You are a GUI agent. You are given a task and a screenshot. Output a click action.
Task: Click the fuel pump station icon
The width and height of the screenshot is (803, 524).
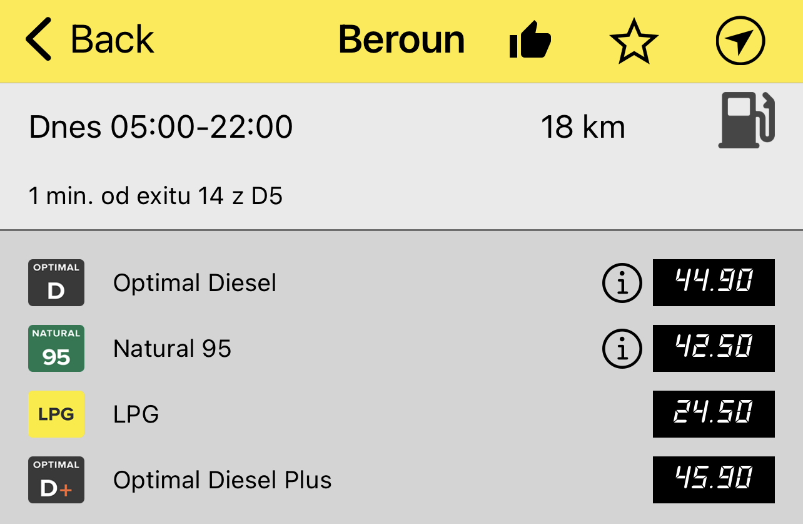746,120
